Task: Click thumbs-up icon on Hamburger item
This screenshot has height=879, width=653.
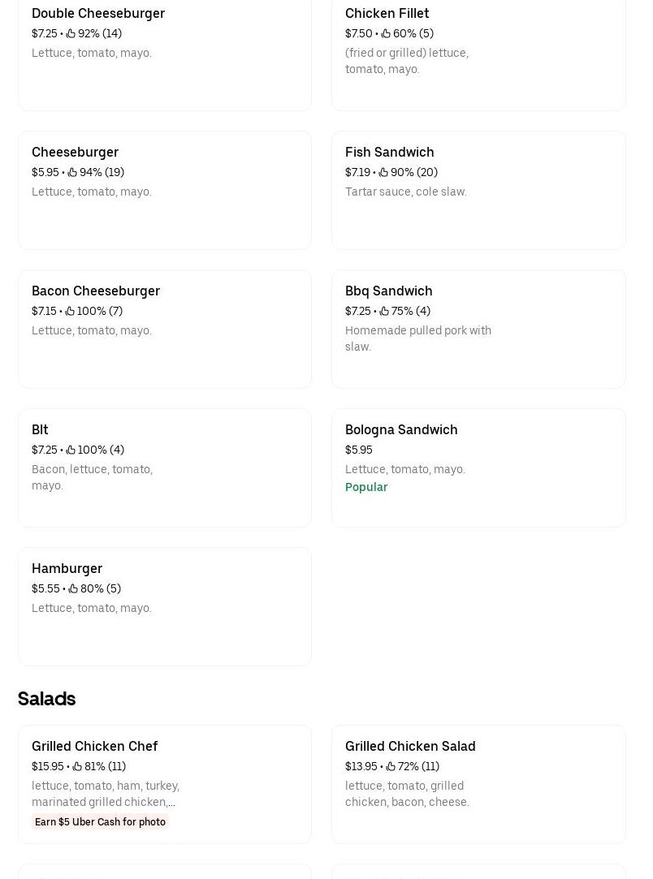Action: (x=73, y=588)
